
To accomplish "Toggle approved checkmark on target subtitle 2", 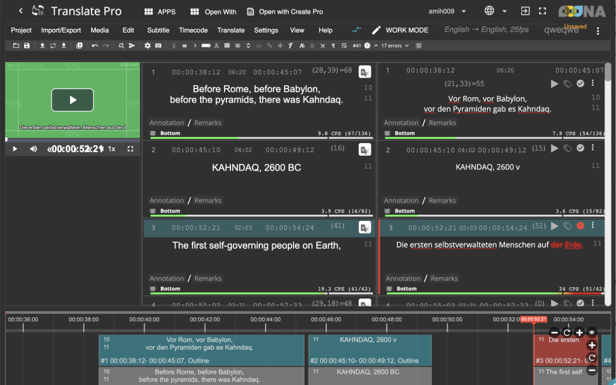I will tap(580, 148).
